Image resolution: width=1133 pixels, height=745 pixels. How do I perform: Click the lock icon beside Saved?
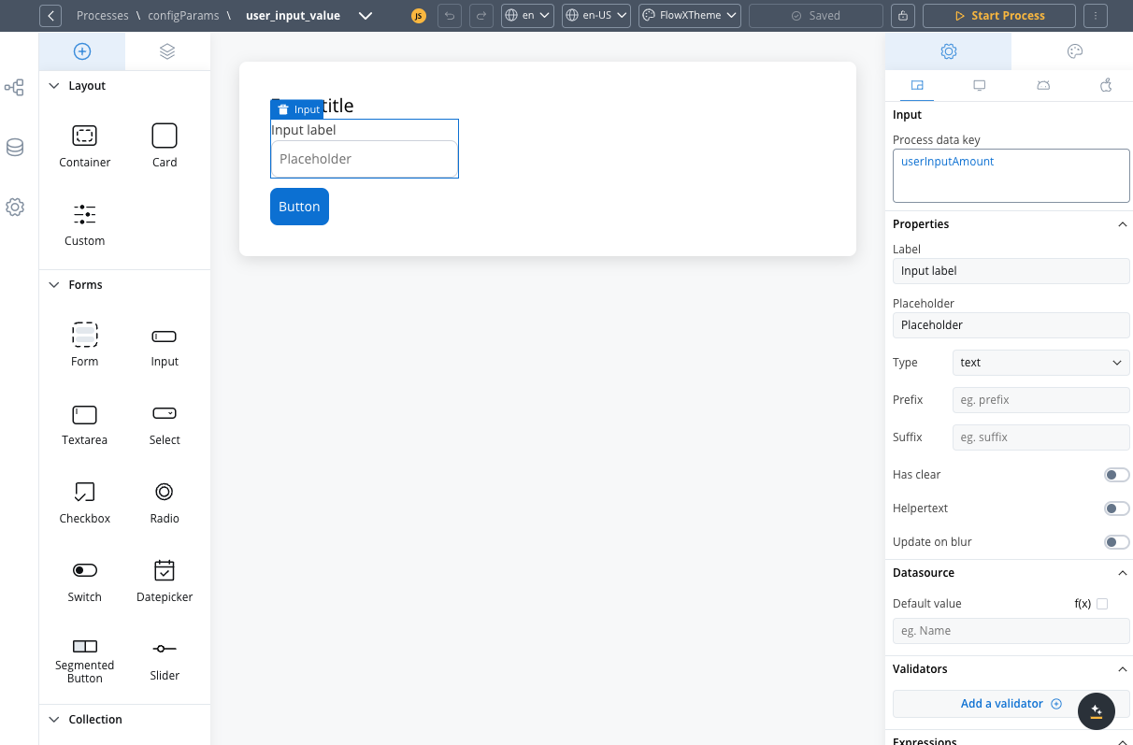(x=902, y=16)
